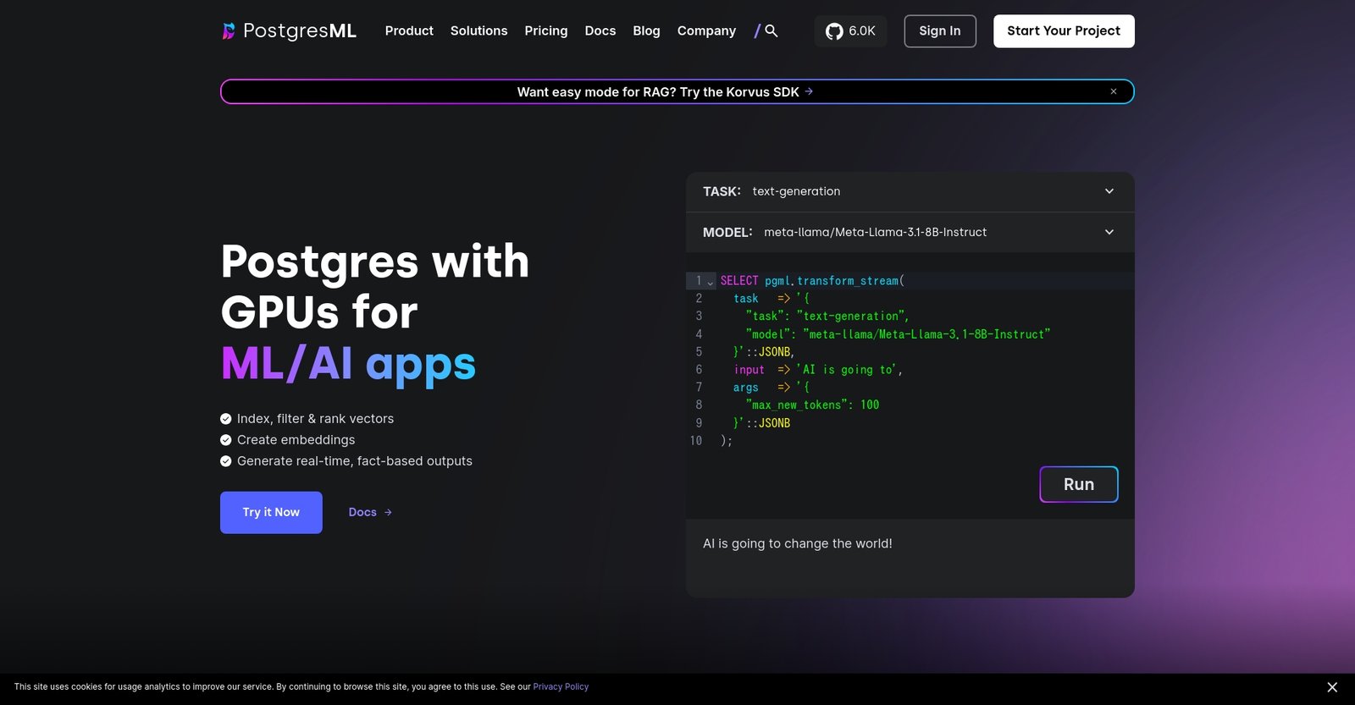Click the Try it Now button
Screen dimensions: 1355x705
pos(271,512)
